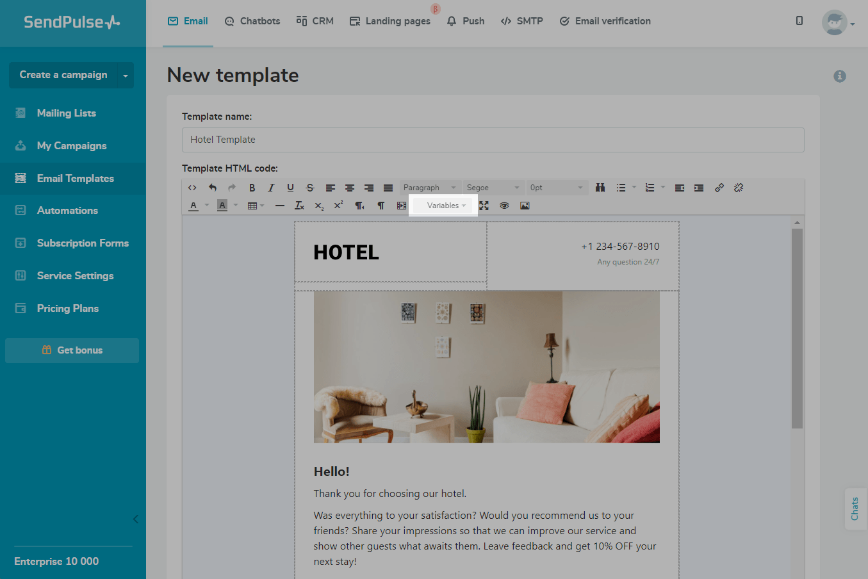Screen dimensions: 868x579
Task: Toggle bold formatting
Action: coord(252,188)
